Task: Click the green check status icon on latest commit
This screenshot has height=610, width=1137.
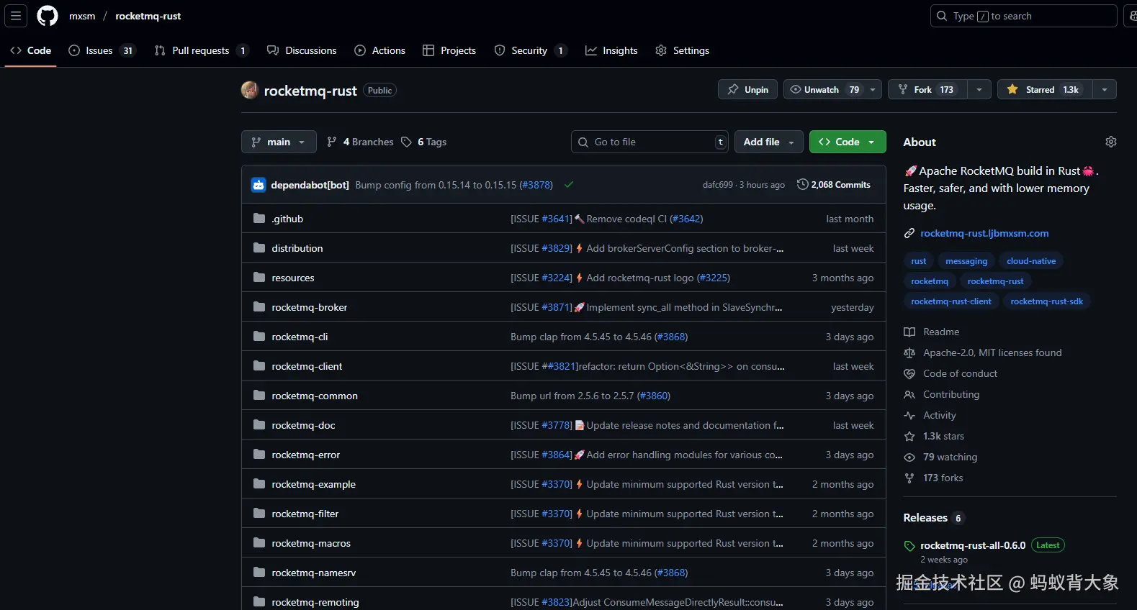Action: click(569, 185)
